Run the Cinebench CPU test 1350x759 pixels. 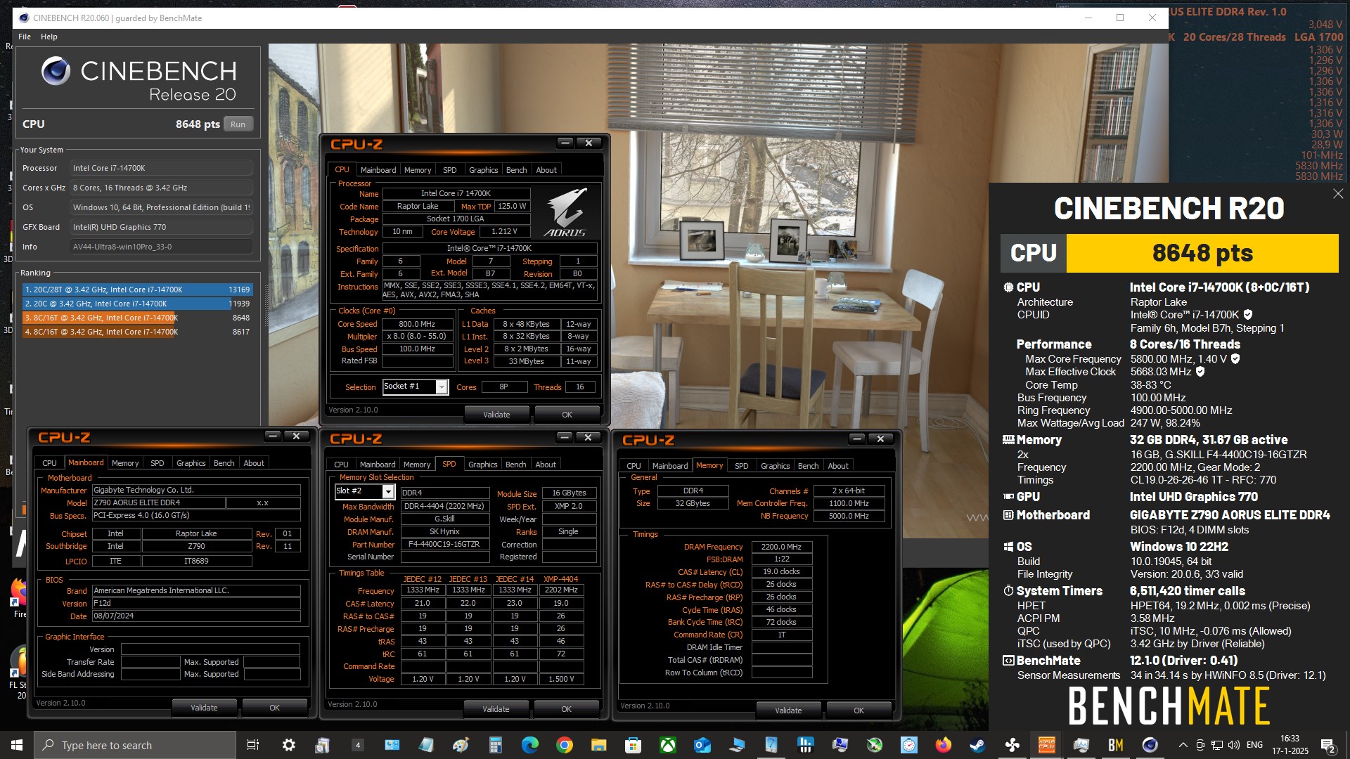pyautogui.click(x=238, y=124)
